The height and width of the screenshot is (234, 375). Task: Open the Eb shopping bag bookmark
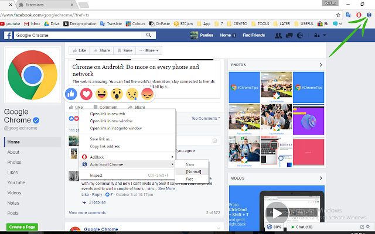click(x=323, y=23)
